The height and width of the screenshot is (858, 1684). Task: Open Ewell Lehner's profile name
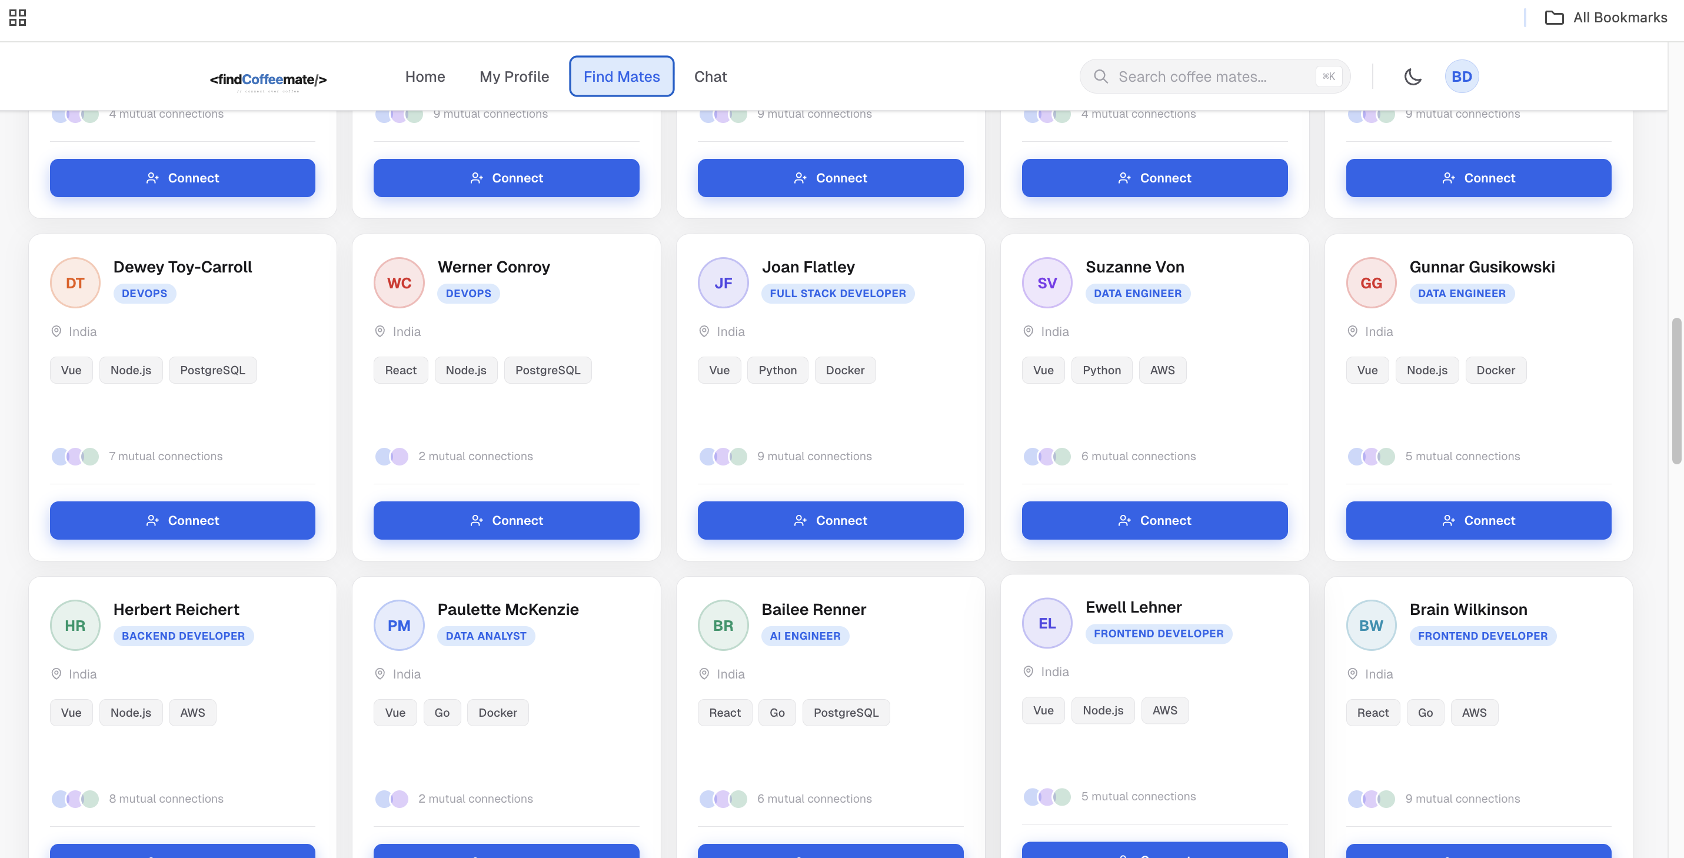(1134, 607)
